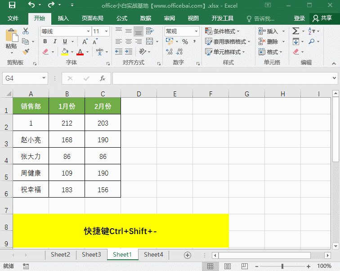This screenshot has height=271, width=340.
Task: Click the AutoSum sigma icon
Action: pos(295,31)
